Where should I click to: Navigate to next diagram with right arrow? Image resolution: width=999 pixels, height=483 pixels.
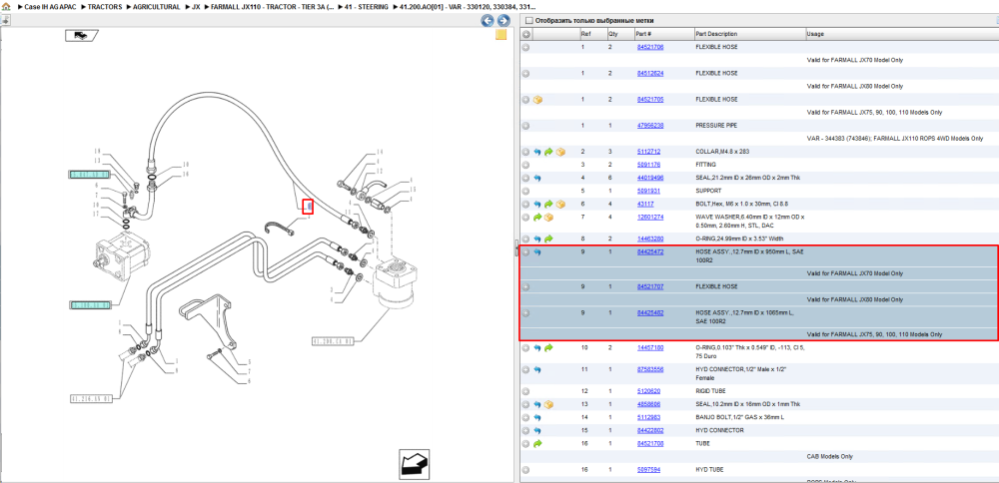tap(503, 20)
